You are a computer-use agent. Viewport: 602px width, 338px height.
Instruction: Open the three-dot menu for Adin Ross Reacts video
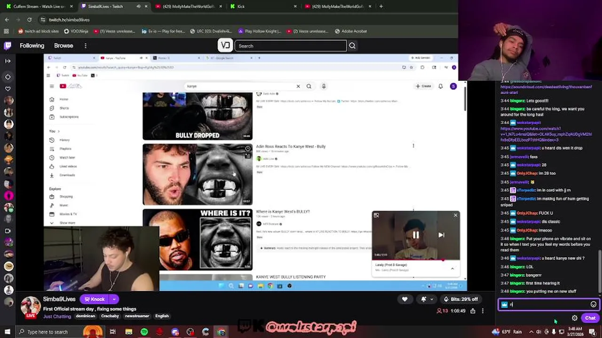pyautogui.click(x=413, y=146)
